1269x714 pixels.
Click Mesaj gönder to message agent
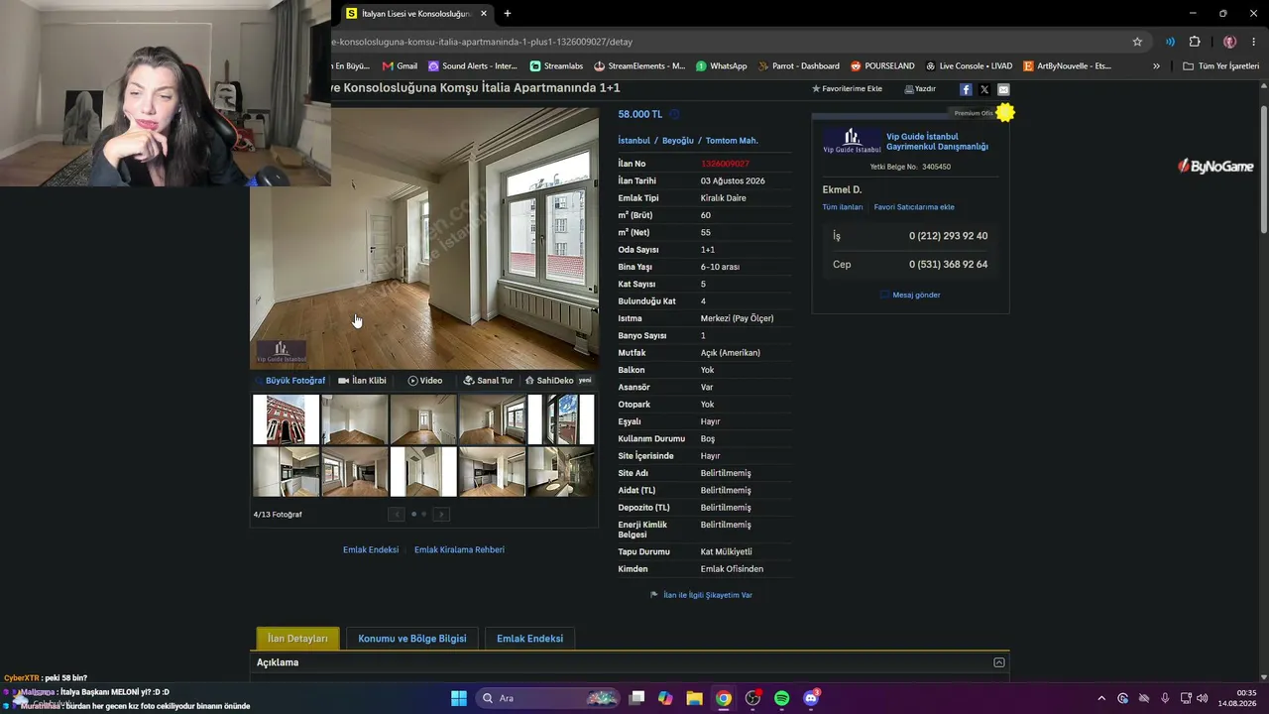tap(910, 295)
